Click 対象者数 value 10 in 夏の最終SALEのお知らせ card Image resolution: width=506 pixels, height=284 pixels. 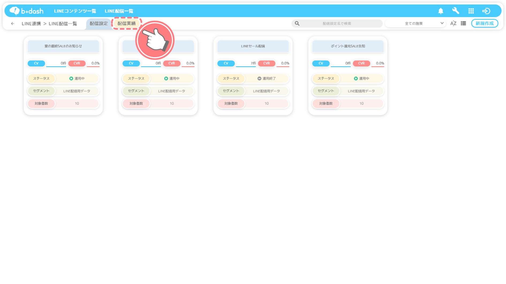tap(77, 103)
